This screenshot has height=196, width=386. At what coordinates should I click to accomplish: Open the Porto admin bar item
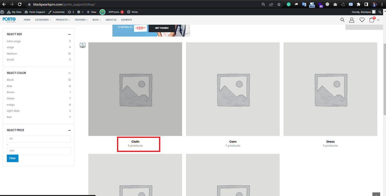[x=133, y=12]
